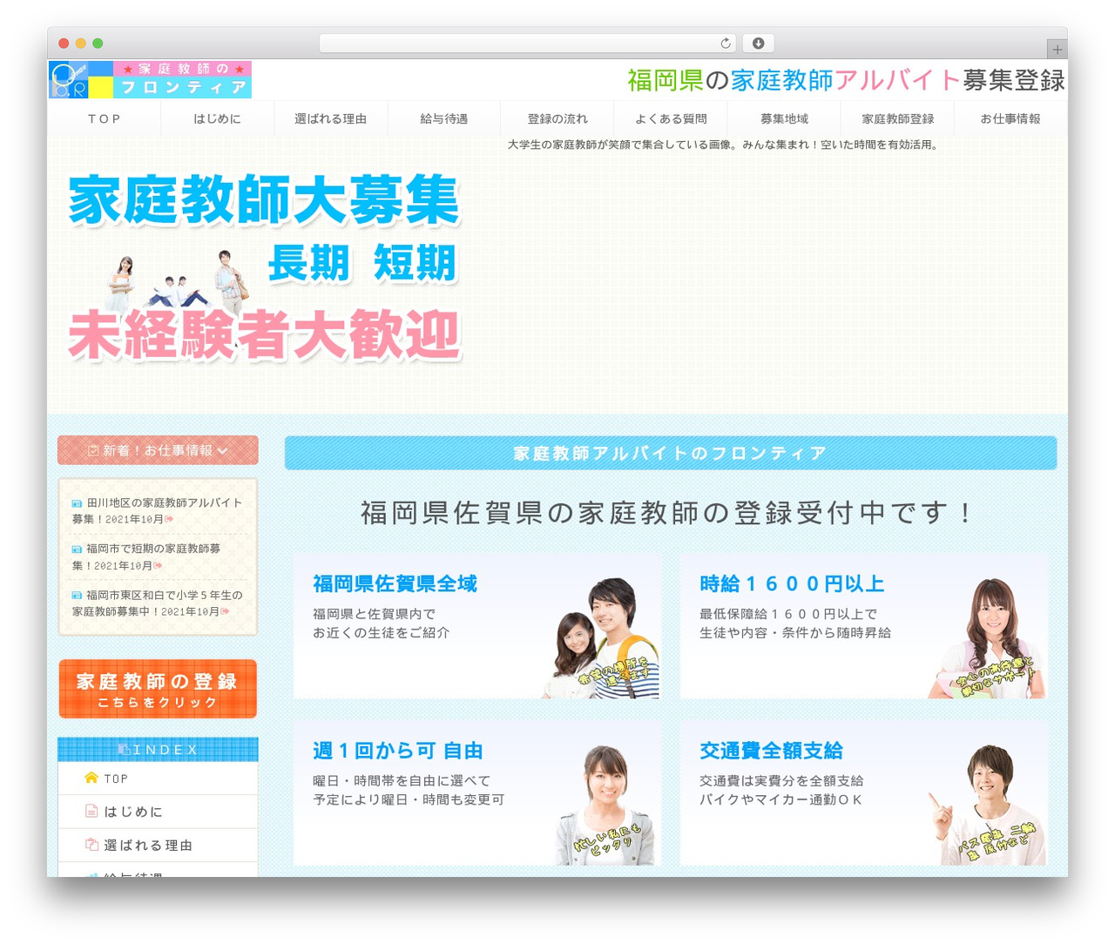The height and width of the screenshot is (944, 1115).
Task: Click the icon beside 選ばれる理由 in INDEX
Action: coord(91,844)
